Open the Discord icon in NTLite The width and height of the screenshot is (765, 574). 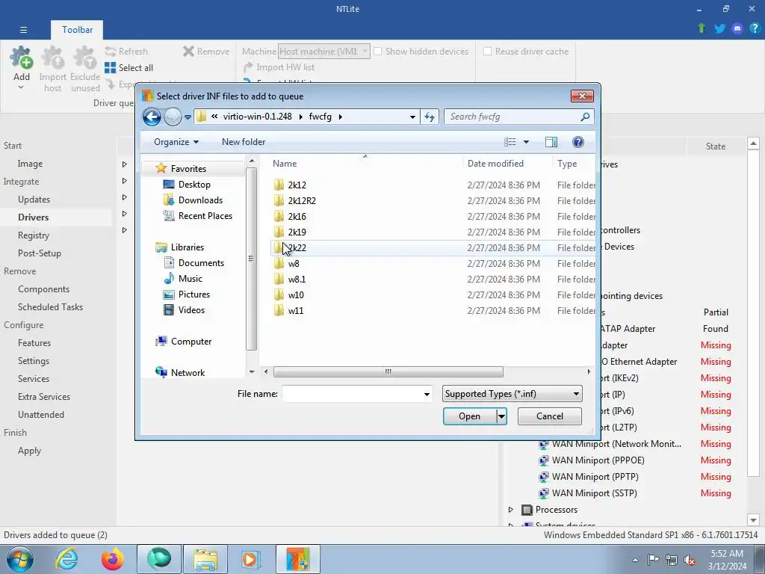[x=737, y=28]
